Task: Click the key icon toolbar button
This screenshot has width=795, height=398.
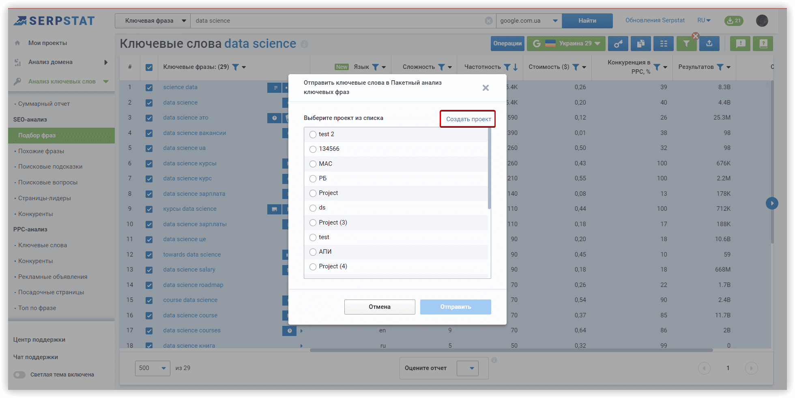Action: (618, 44)
